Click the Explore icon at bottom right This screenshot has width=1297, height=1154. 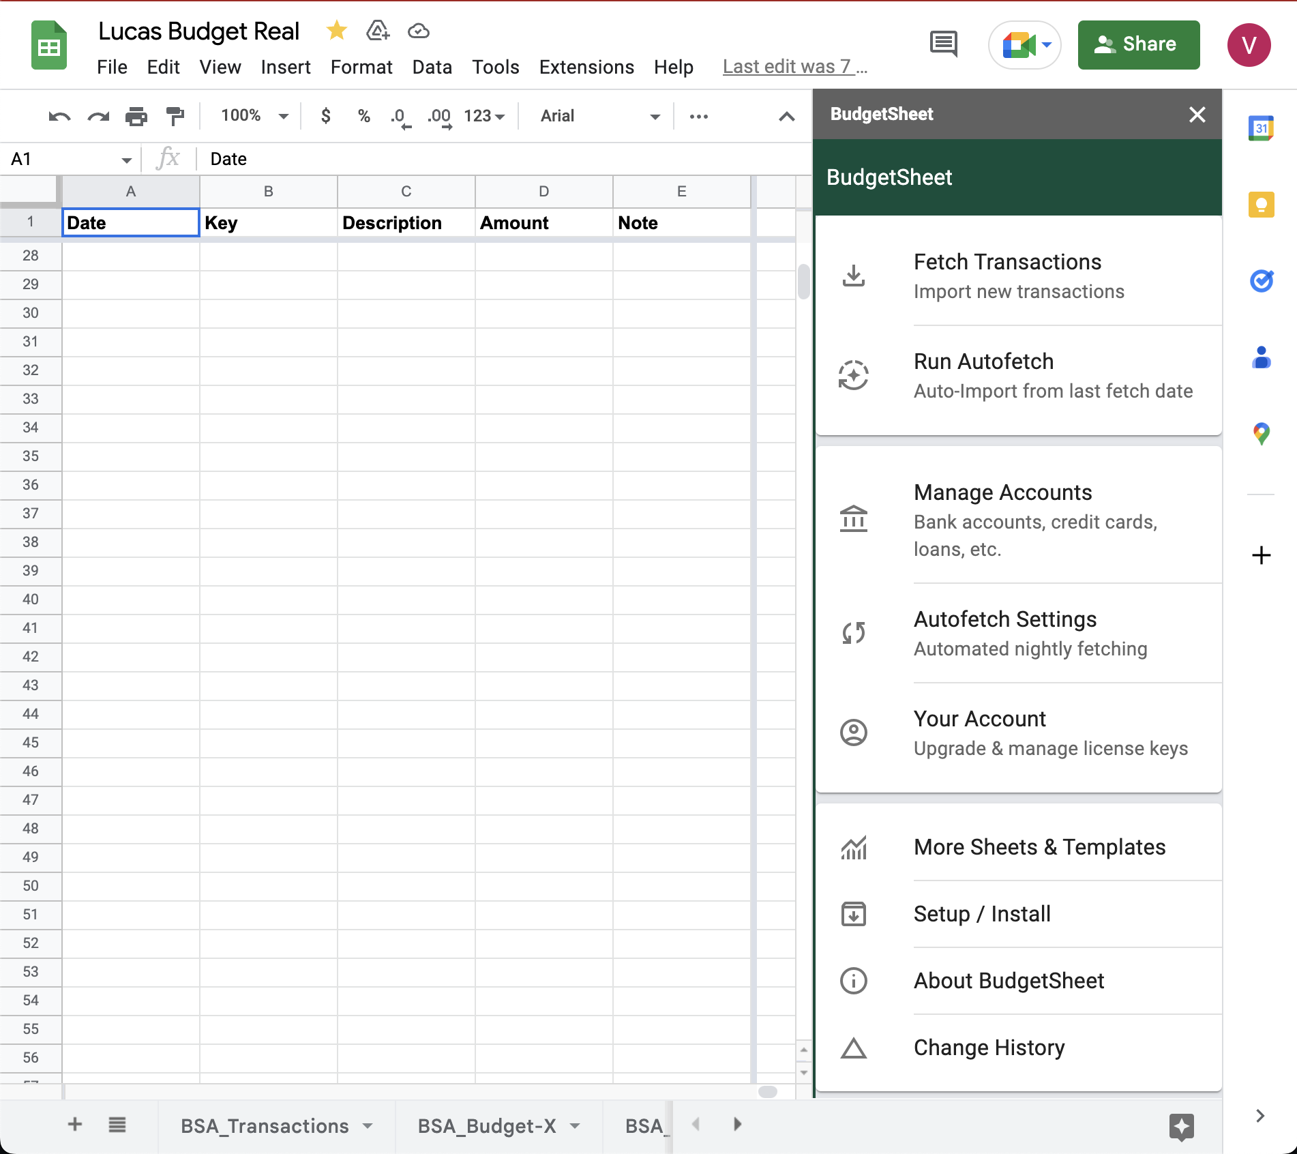(x=1182, y=1127)
